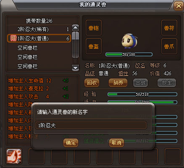Open the 兽盔 beast helmet slot
184x168 pixels.
click(x=94, y=46)
